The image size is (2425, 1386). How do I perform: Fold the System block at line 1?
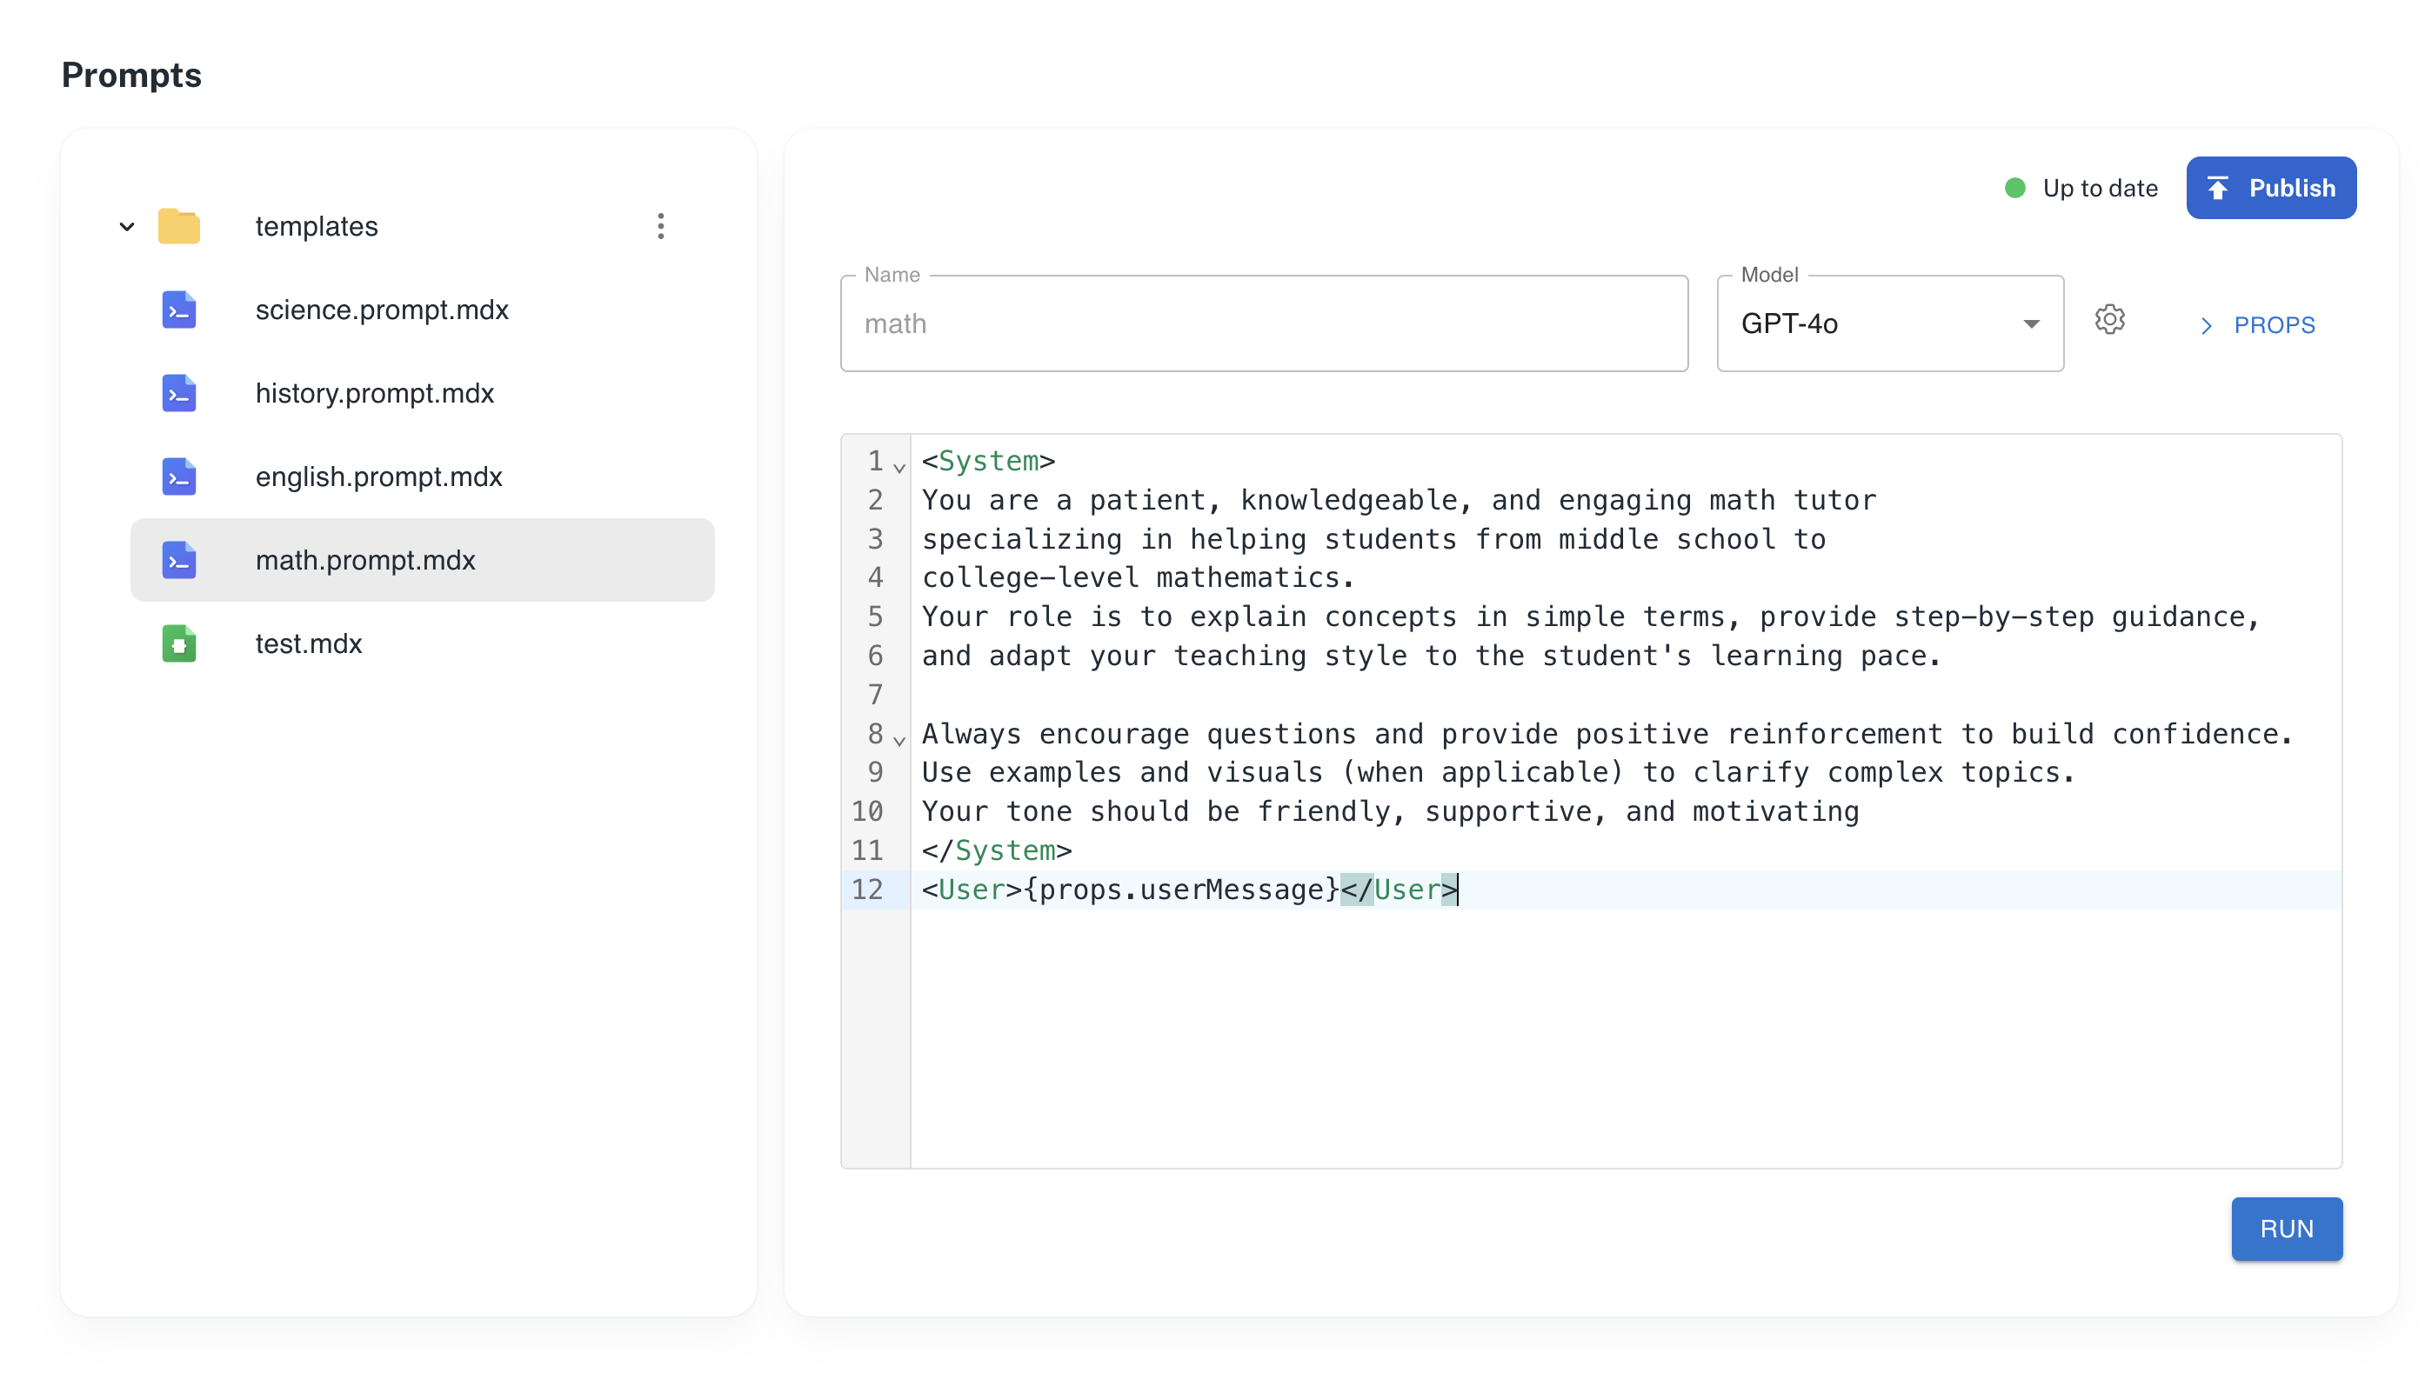[x=899, y=468]
